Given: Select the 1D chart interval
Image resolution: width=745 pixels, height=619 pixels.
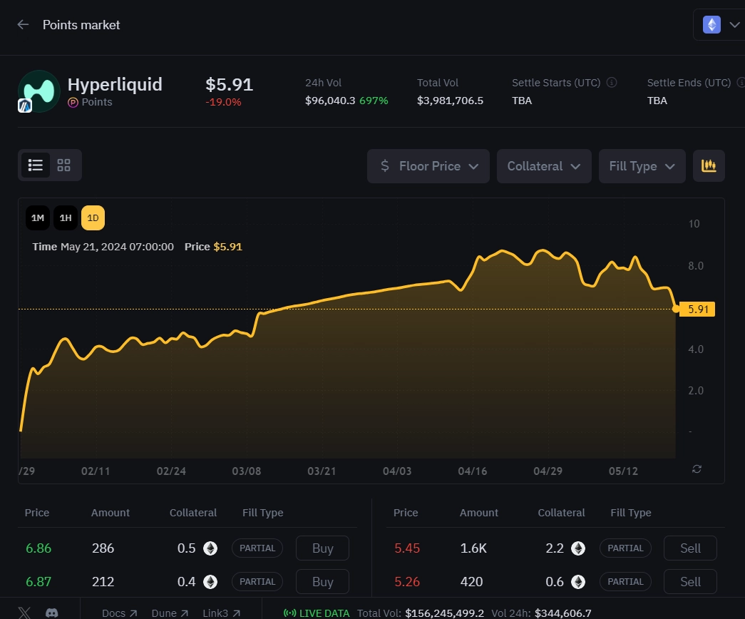Looking at the screenshot, I should [x=93, y=218].
